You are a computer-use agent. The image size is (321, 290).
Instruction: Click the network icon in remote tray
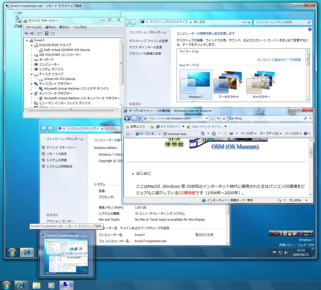(x=281, y=253)
